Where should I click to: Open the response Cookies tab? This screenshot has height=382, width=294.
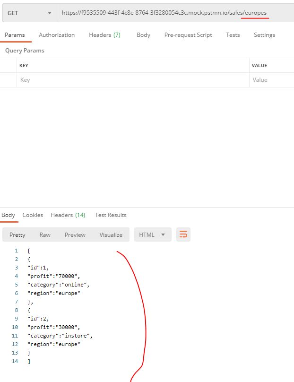pyautogui.click(x=33, y=215)
